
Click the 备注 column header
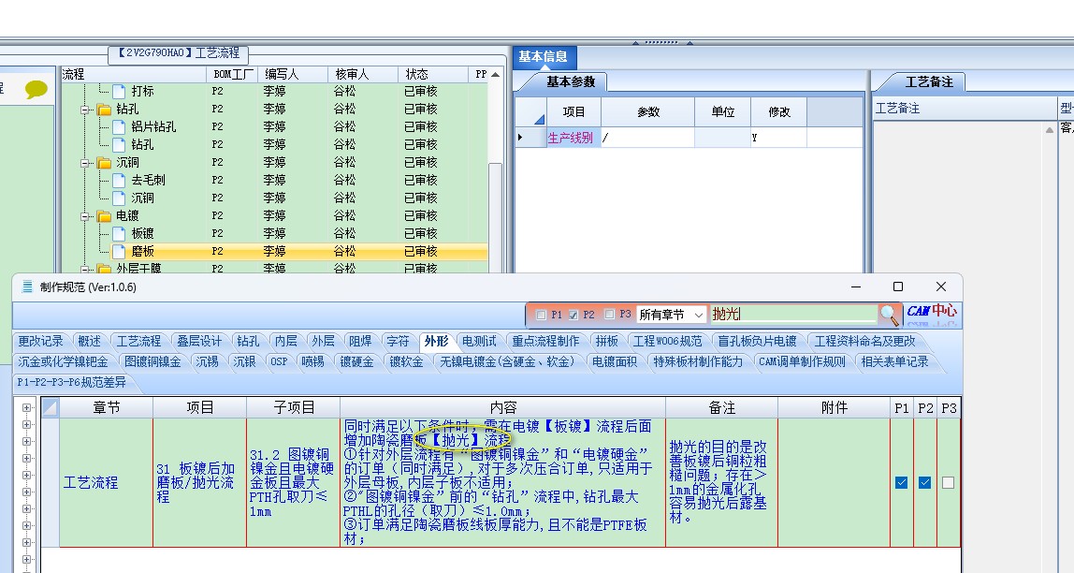point(722,408)
